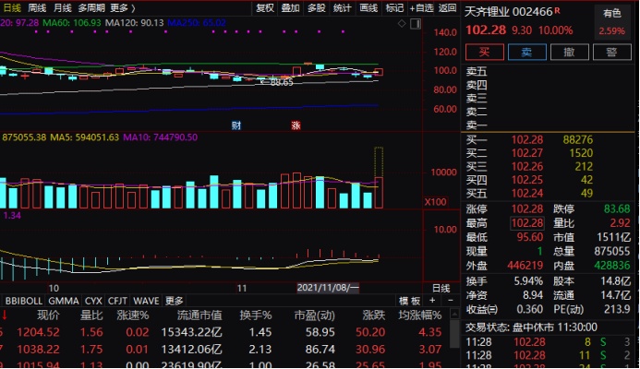Image resolution: width=640 pixels, height=369 pixels.
Task: Click the MA60: 106.93 indicator label
Action: tap(71, 22)
